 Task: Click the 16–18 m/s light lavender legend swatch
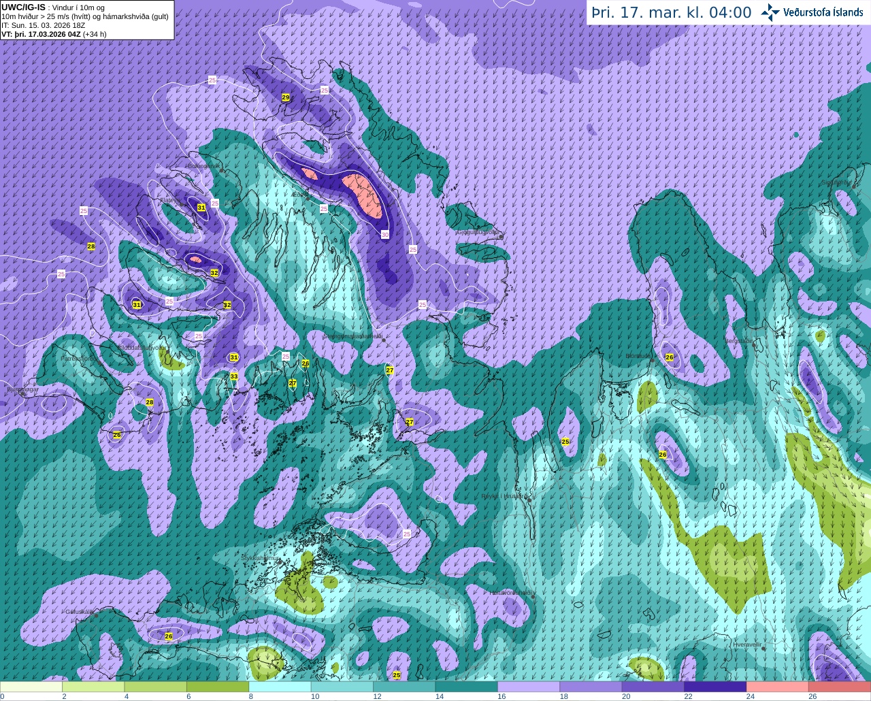pos(529,687)
